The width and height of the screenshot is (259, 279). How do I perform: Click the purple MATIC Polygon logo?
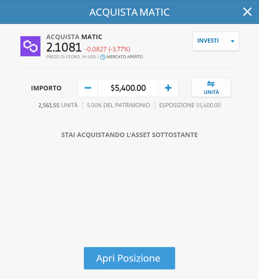point(30,46)
